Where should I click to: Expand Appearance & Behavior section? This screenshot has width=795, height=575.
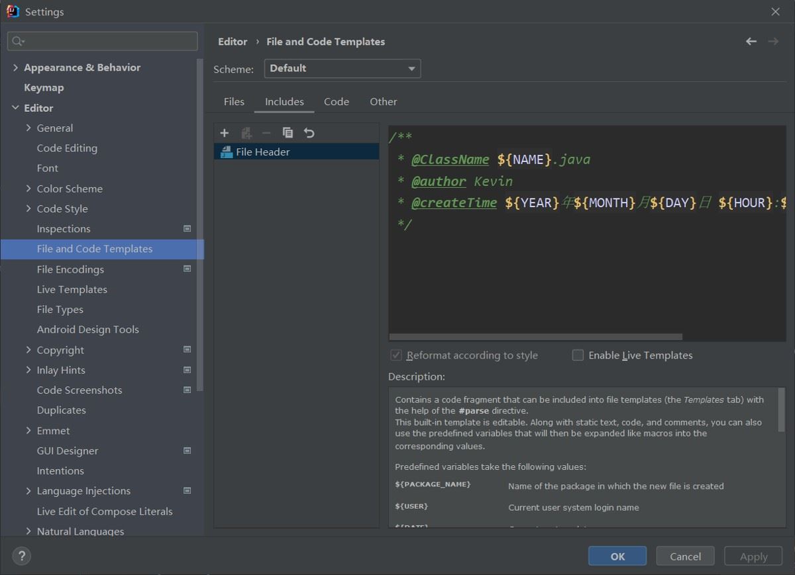pos(15,67)
